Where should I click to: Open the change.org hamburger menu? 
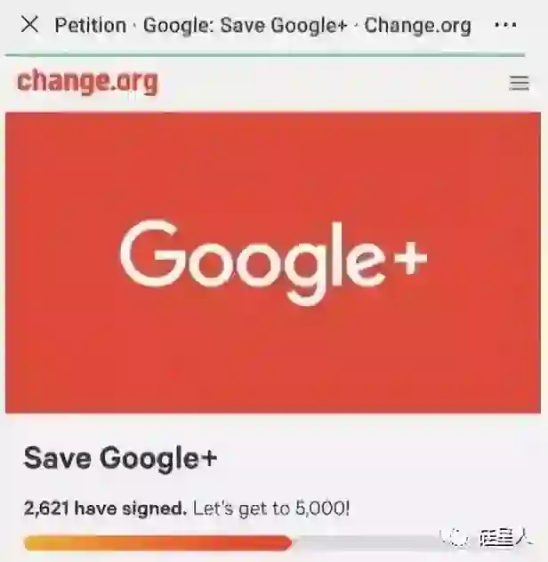[519, 84]
